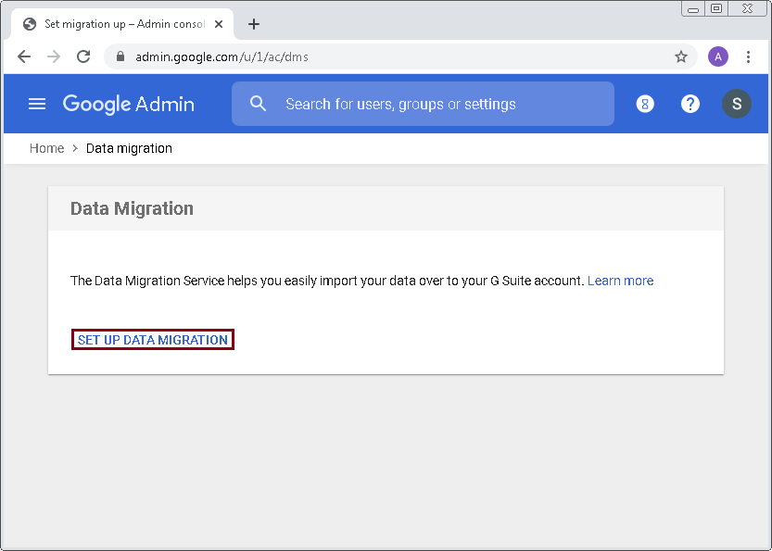Click the browser forward arrow
Image resolution: width=772 pixels, height=551 pixels.
pos(54,56)
